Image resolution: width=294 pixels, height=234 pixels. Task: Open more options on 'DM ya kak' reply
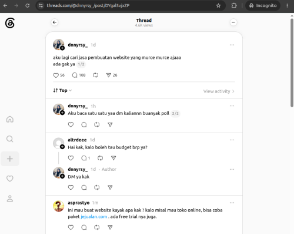[232, 169]
